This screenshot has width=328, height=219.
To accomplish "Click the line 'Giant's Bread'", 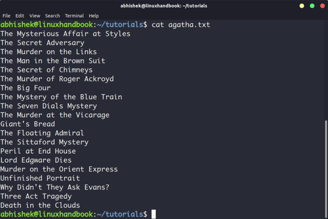I will 28,124.
